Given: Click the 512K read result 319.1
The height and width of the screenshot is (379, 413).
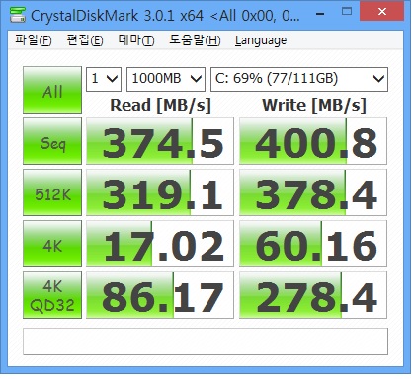Looking at the screenshot, I should pos(160,192).
